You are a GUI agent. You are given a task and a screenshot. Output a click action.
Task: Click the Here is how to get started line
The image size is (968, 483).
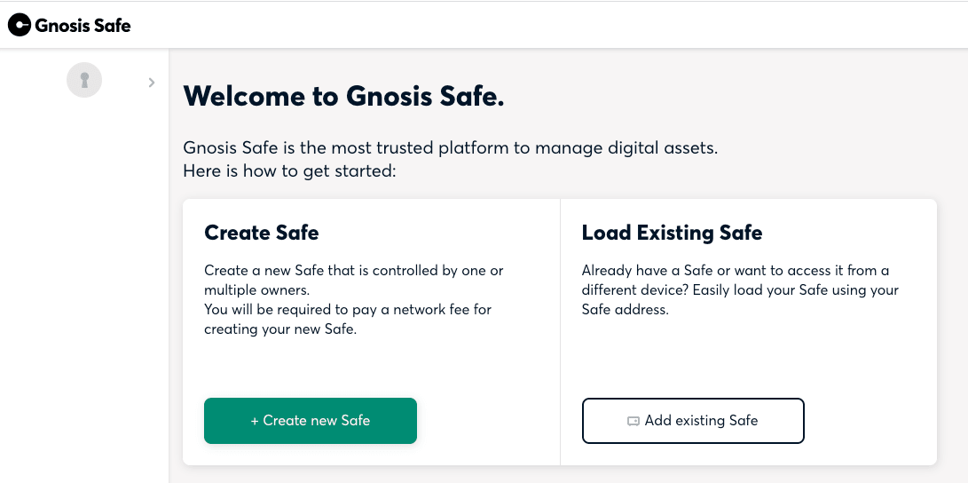point(289,170)
